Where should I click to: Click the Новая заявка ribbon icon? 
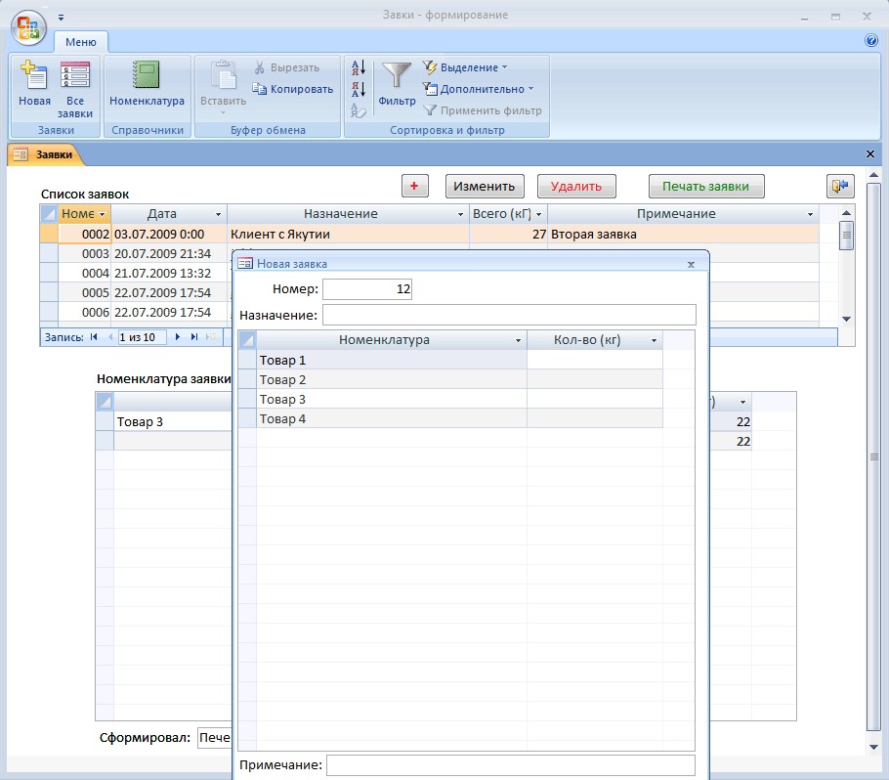34,75
